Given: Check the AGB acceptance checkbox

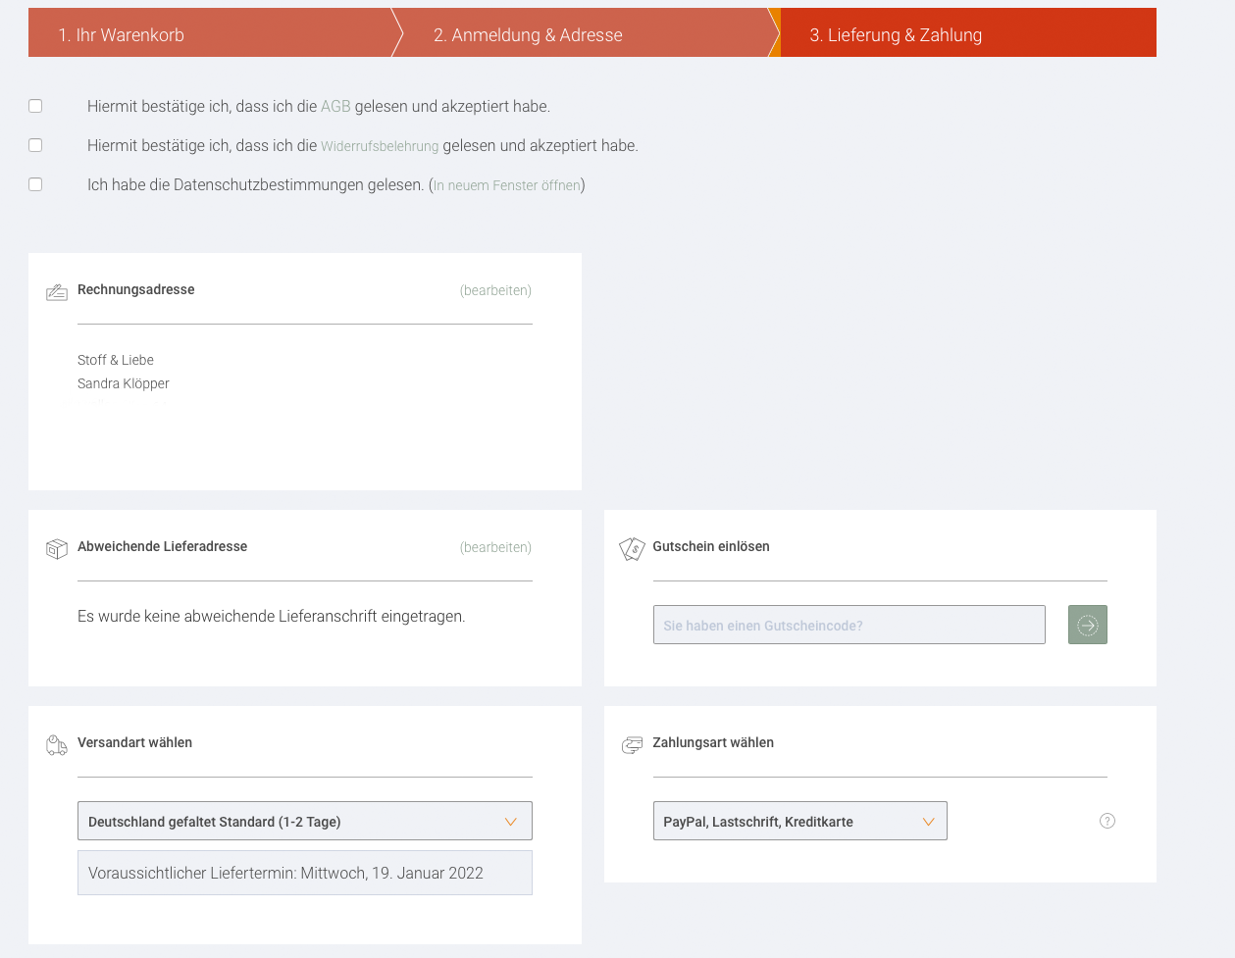Looking at the screenshot, I should click(35, 106).
